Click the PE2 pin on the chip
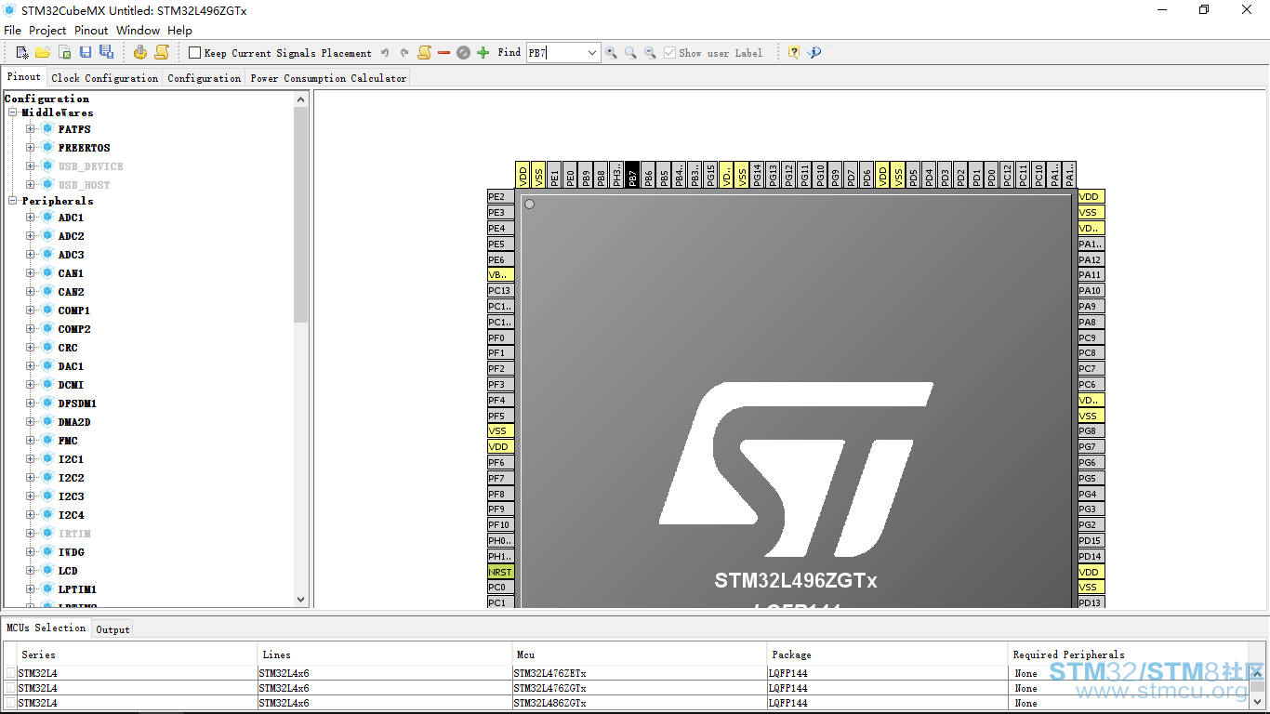1270x714 pixels. [500, 197]
